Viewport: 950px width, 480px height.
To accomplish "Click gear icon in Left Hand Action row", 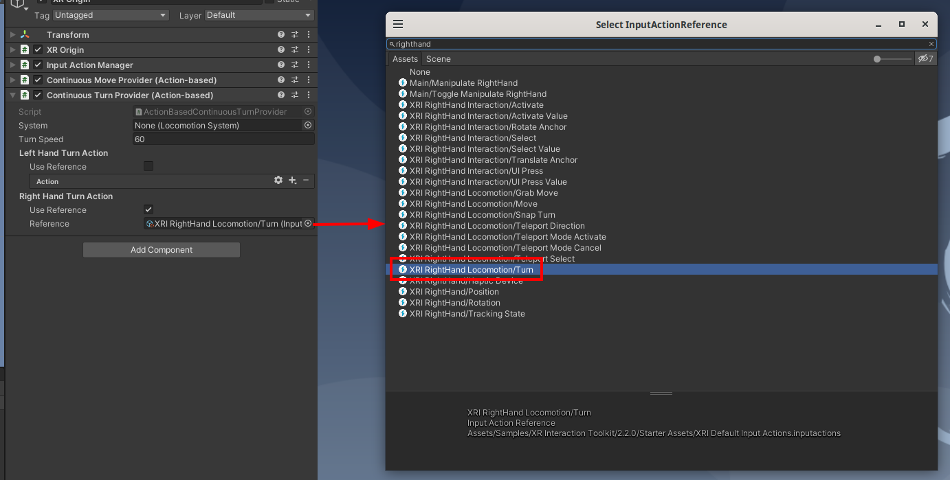I will (278, 181).
